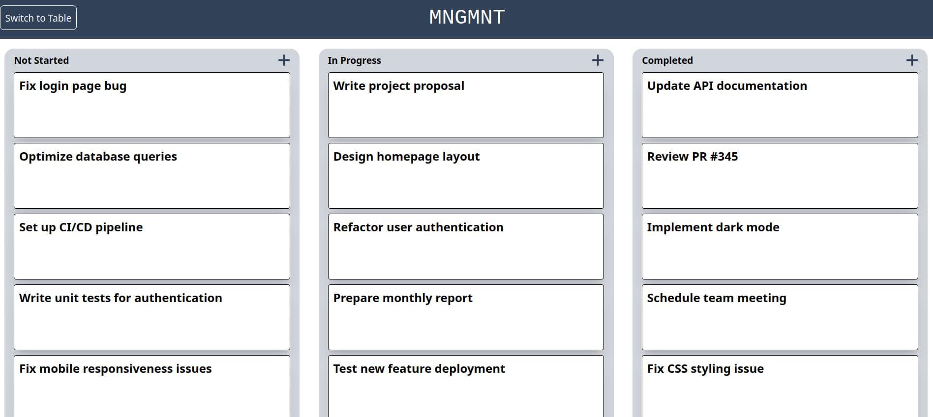Select the Write project proposal card

(466, 105)
